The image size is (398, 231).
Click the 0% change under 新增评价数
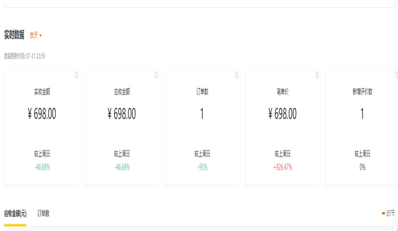[x=362, y=167]
